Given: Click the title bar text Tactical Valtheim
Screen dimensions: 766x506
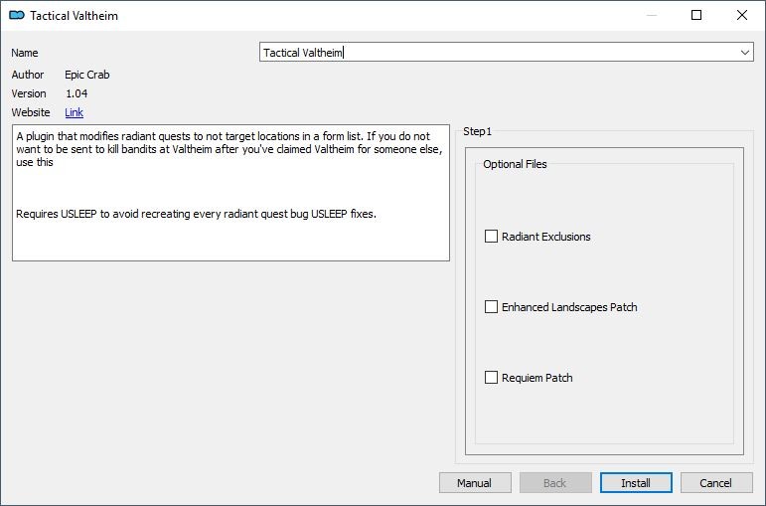Looking at the screenshot, I should coord(74,16).
